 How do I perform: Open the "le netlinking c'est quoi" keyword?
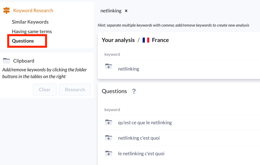click(141, 154)
